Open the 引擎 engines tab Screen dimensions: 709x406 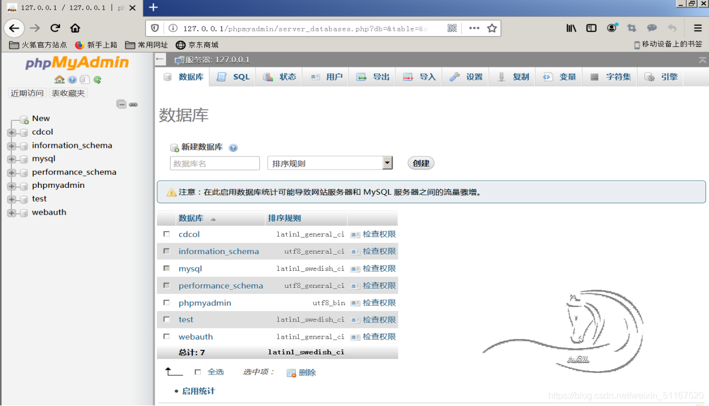pyautogui.click(x=661, y=77)
